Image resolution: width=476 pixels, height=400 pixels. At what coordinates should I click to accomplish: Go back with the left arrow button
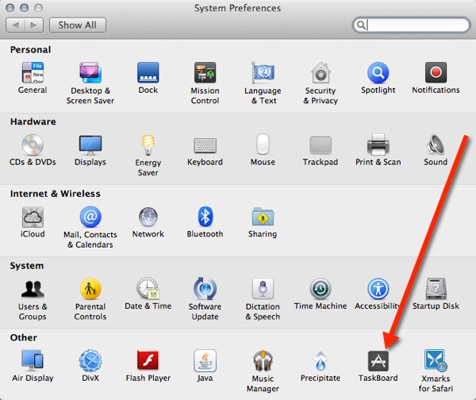[x=15, y=25]
